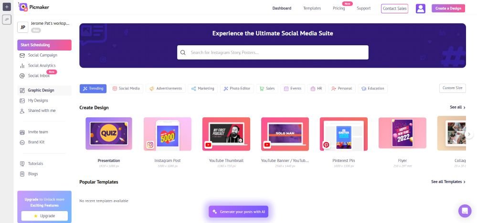477x223 pixels.
Task: Click the Brand Kit icon
Action: click(22, 142)
